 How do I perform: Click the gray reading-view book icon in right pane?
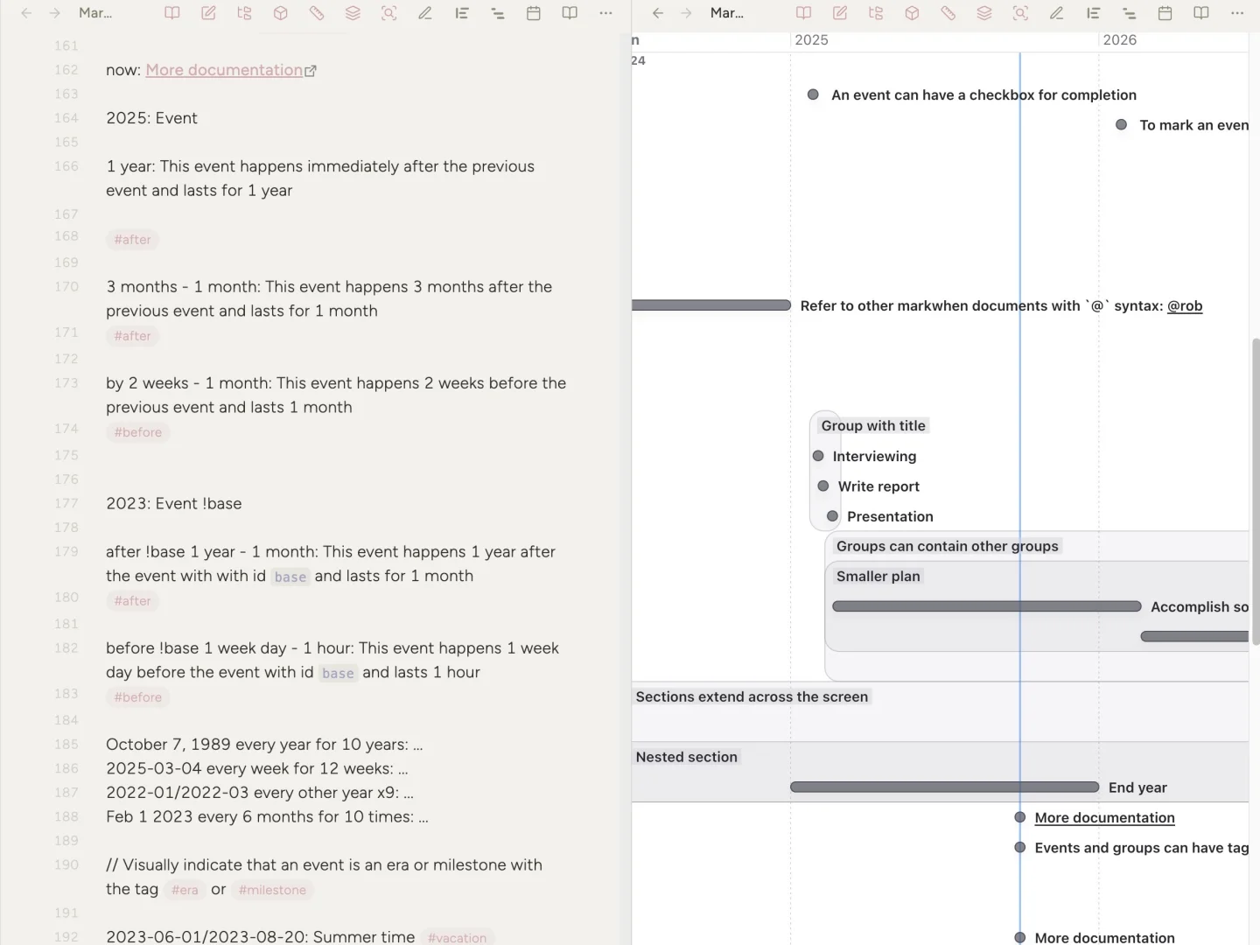tap(1201, 13)
